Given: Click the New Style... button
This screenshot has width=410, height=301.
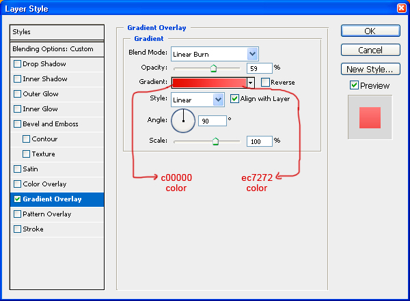Looking at the screenshot, I should click(x=370, y=69).
